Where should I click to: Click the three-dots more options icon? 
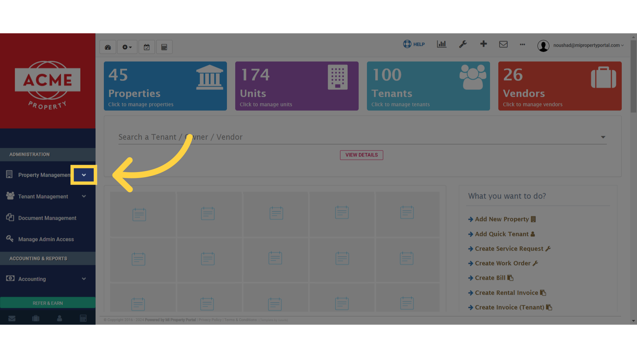point(523,44)
